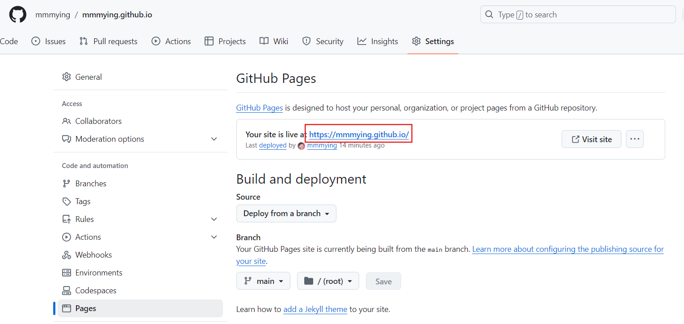Open the deployed link under site URL
This screenshot has height=324, width=684.
[273, 145]
